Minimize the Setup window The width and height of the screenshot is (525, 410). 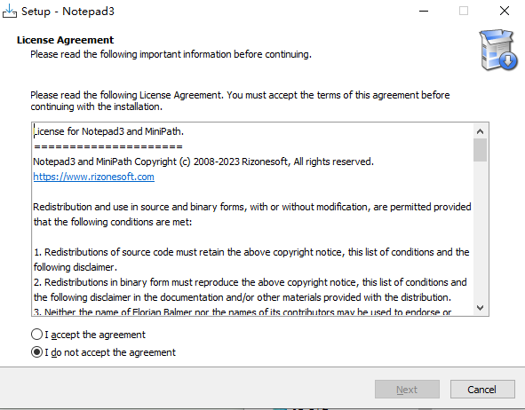click(x=424, y=11)
